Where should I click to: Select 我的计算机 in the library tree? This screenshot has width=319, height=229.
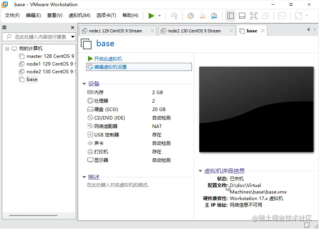tap(31, 49)
